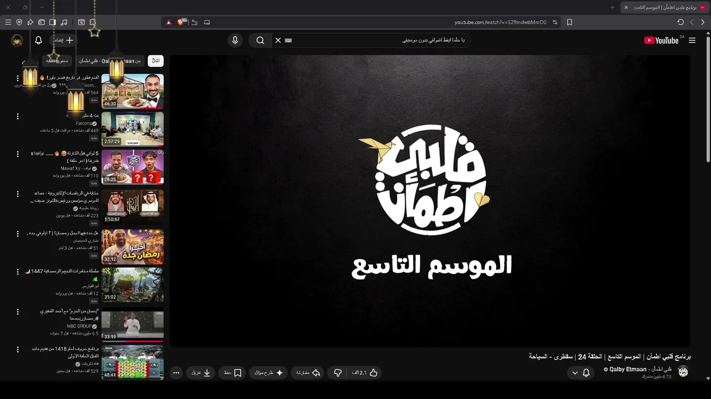Select the 'برنامج قلبي اطمأن' browser tab
The height and width of the screenshot is (399, 711).
point(666,7)
